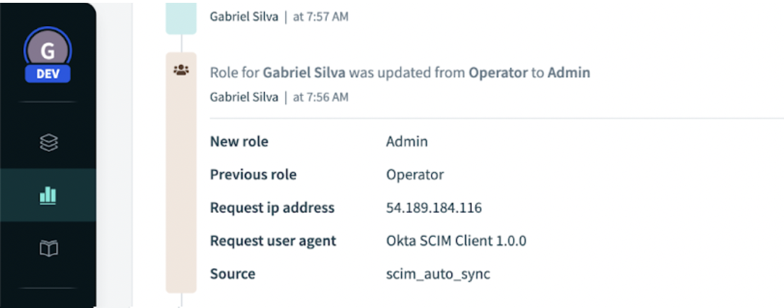The width and height of the screenshot is (784, 308).
Task: Click the Previous role value Operator
Action: (415, 174)
